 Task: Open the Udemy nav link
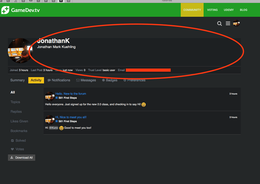[229, 10]
